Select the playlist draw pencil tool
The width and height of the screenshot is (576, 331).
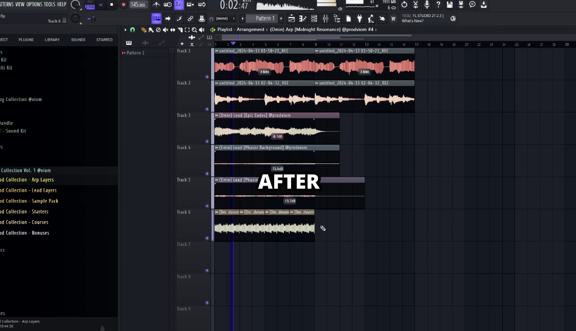(x=144, y=30)
